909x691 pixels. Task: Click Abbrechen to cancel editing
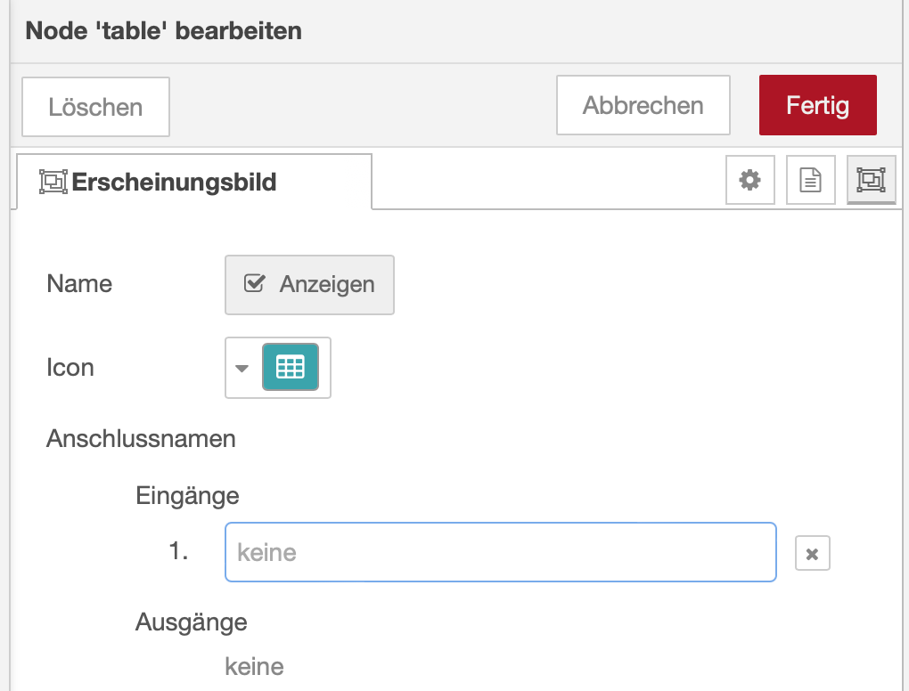click(643, 105)
